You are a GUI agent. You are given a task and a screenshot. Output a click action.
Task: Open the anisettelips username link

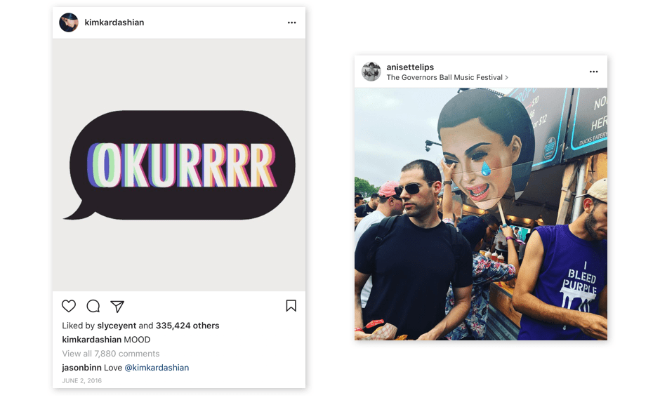coord(410,67)
